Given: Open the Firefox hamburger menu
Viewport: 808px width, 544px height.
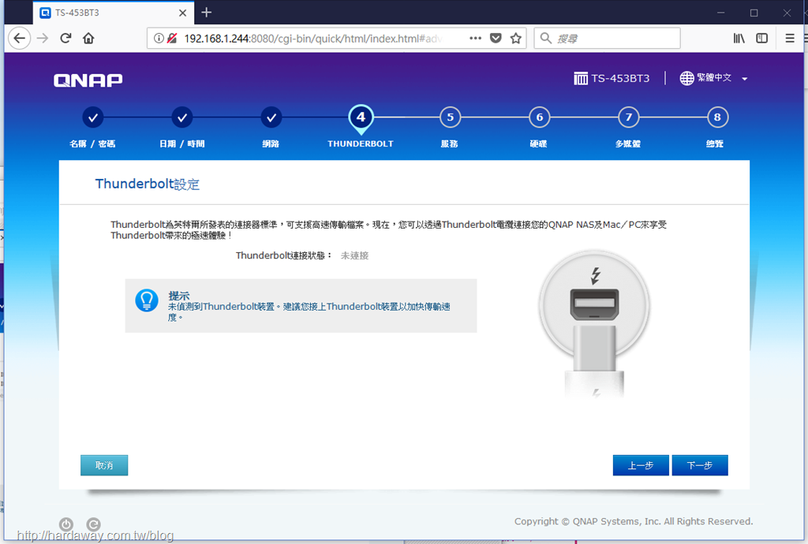Looking at the screenshot, I should click(789, 38).
